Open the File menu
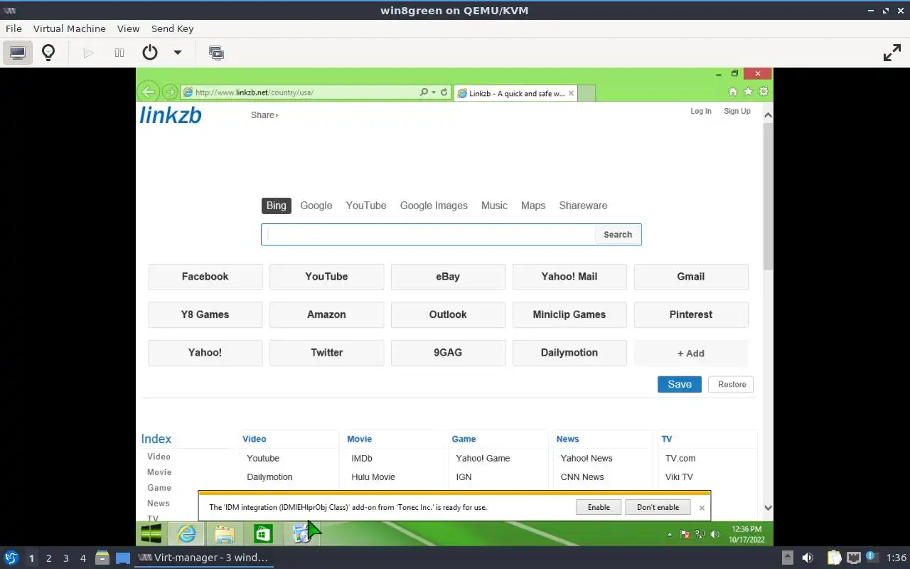910x569 pixels. click(x=14, y=28)
